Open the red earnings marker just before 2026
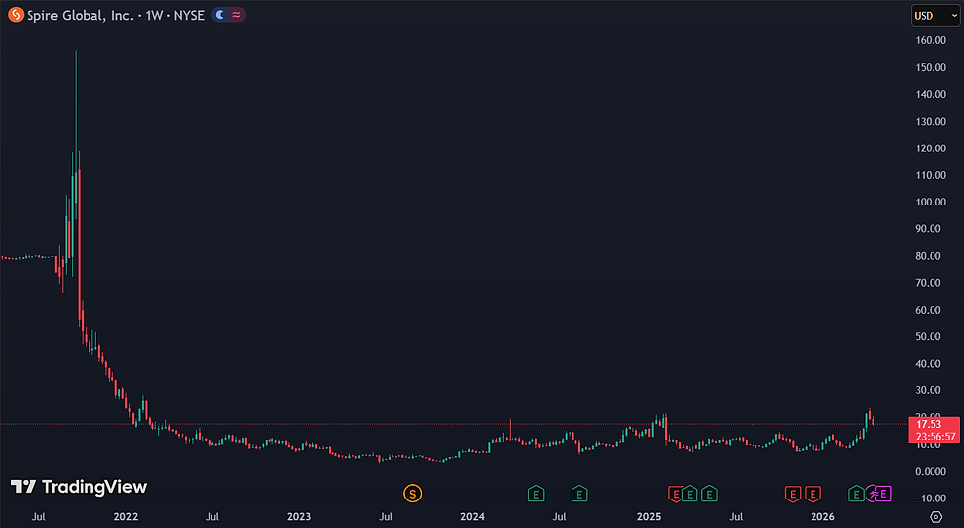 (x=813, y=493)
